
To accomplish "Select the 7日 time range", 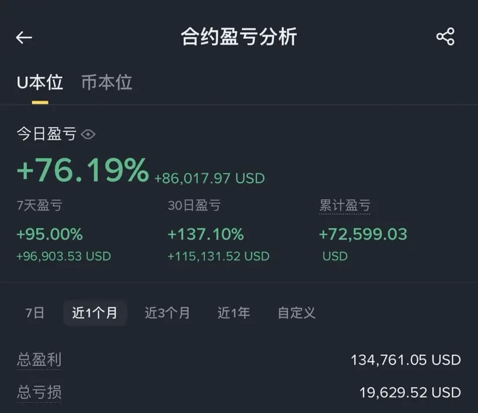I will (x=35, y=313).
